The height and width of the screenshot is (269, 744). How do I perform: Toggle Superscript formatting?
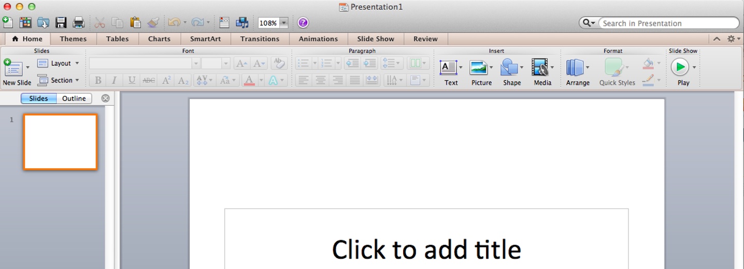[x=166, y=80]
